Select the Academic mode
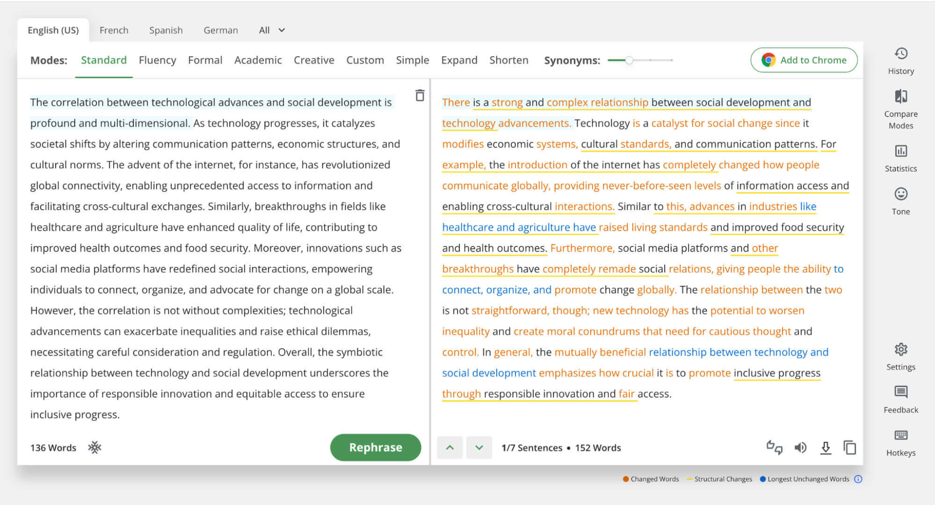Viewport: 935px width, 505px height. (258, 60)
